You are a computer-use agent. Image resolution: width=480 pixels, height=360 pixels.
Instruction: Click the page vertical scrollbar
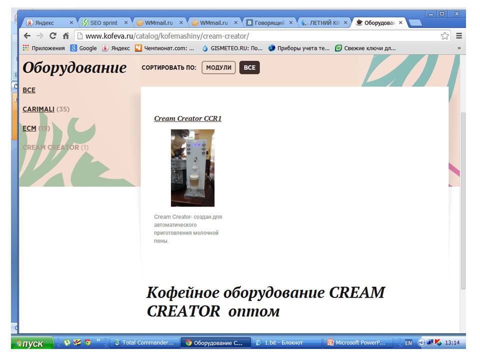click(463, 200)
